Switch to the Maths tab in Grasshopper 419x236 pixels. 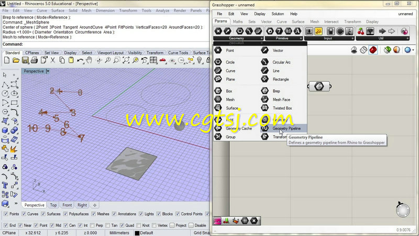coord(238,22)
